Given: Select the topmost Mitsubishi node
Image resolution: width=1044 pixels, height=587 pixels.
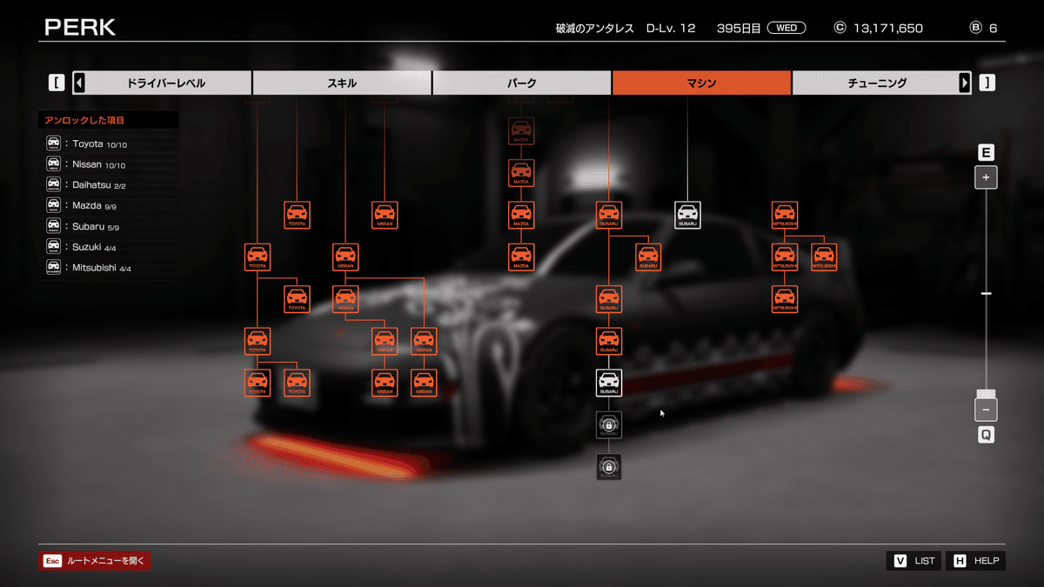Looking at the screenshot, I should 785,215.
